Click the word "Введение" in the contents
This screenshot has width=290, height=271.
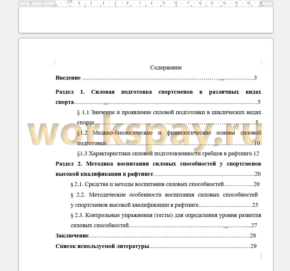[x=68, y=78]
